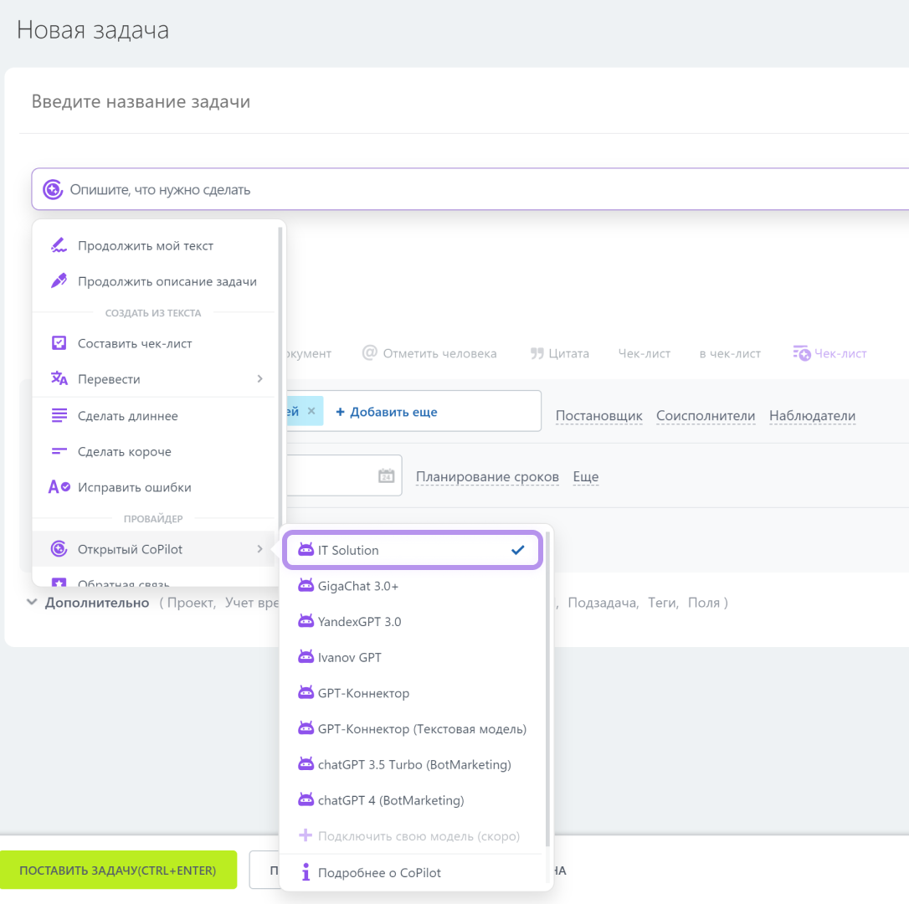Choose GigaChat 3.0+ as provider
Image resolution: width=909 pixels, height=904 pixels.
pyautogui.click(x=358, y=586)
